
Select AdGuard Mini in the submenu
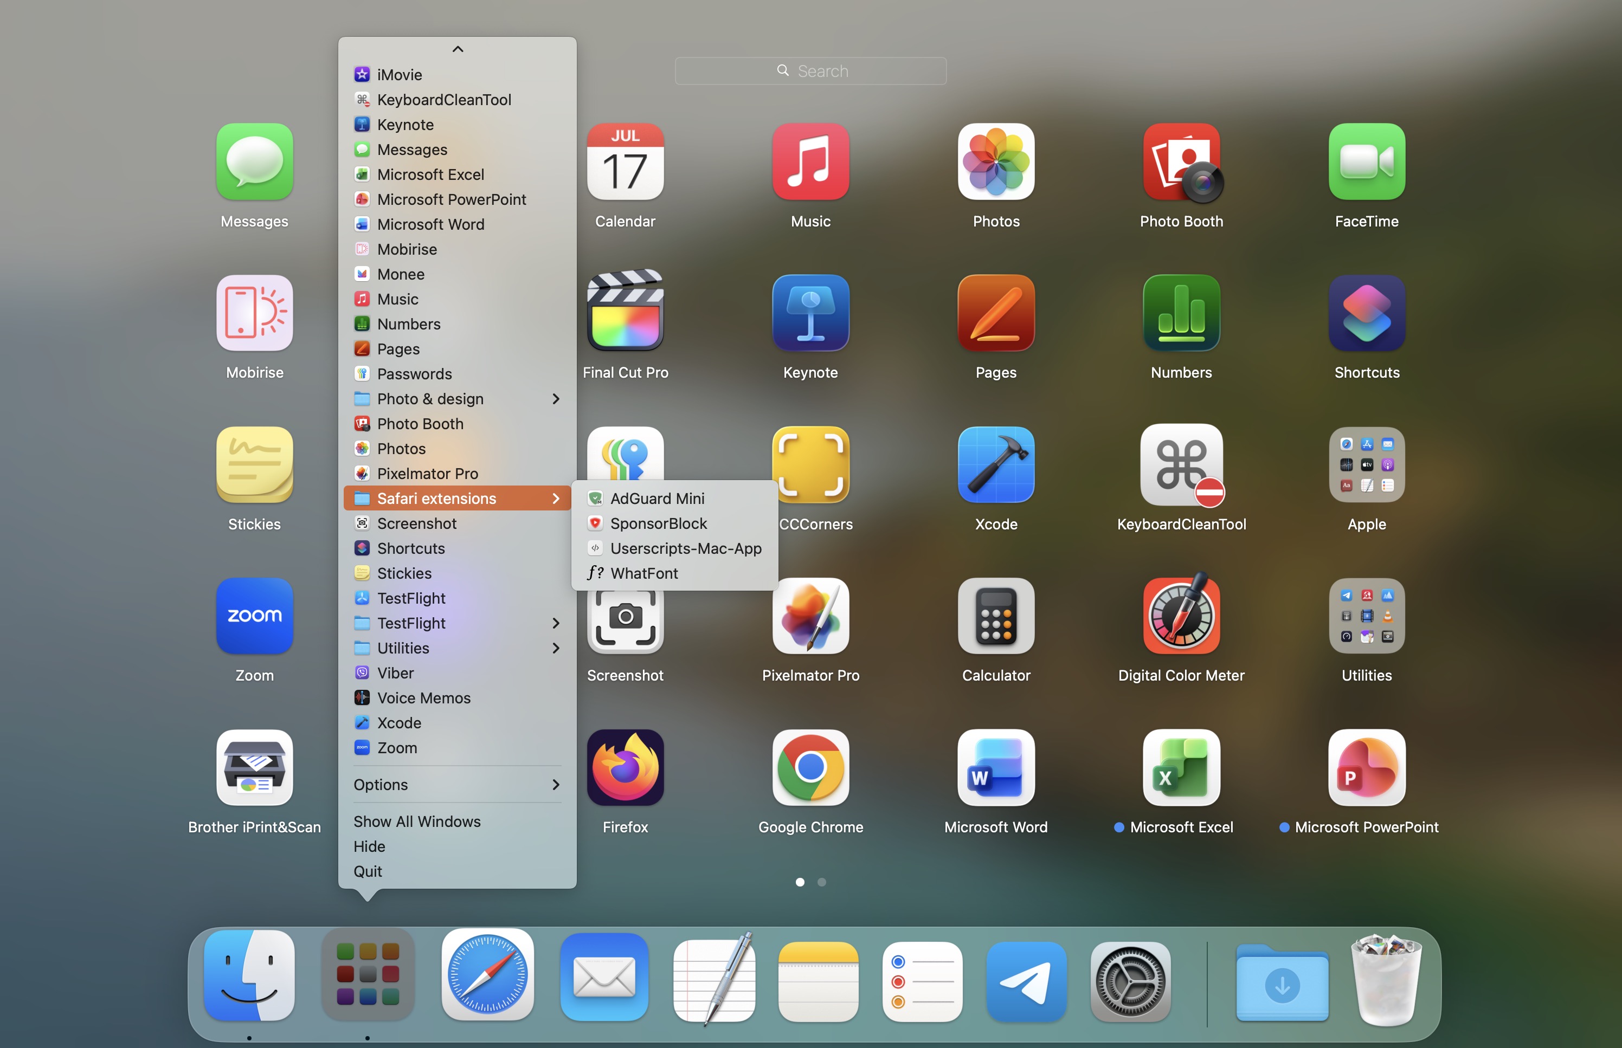coord(675,498)
